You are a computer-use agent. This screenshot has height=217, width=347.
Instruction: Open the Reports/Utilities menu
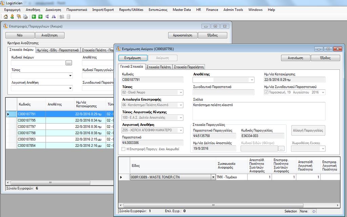tap(131, 10)
